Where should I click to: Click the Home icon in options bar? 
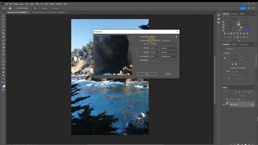(4, 8)
